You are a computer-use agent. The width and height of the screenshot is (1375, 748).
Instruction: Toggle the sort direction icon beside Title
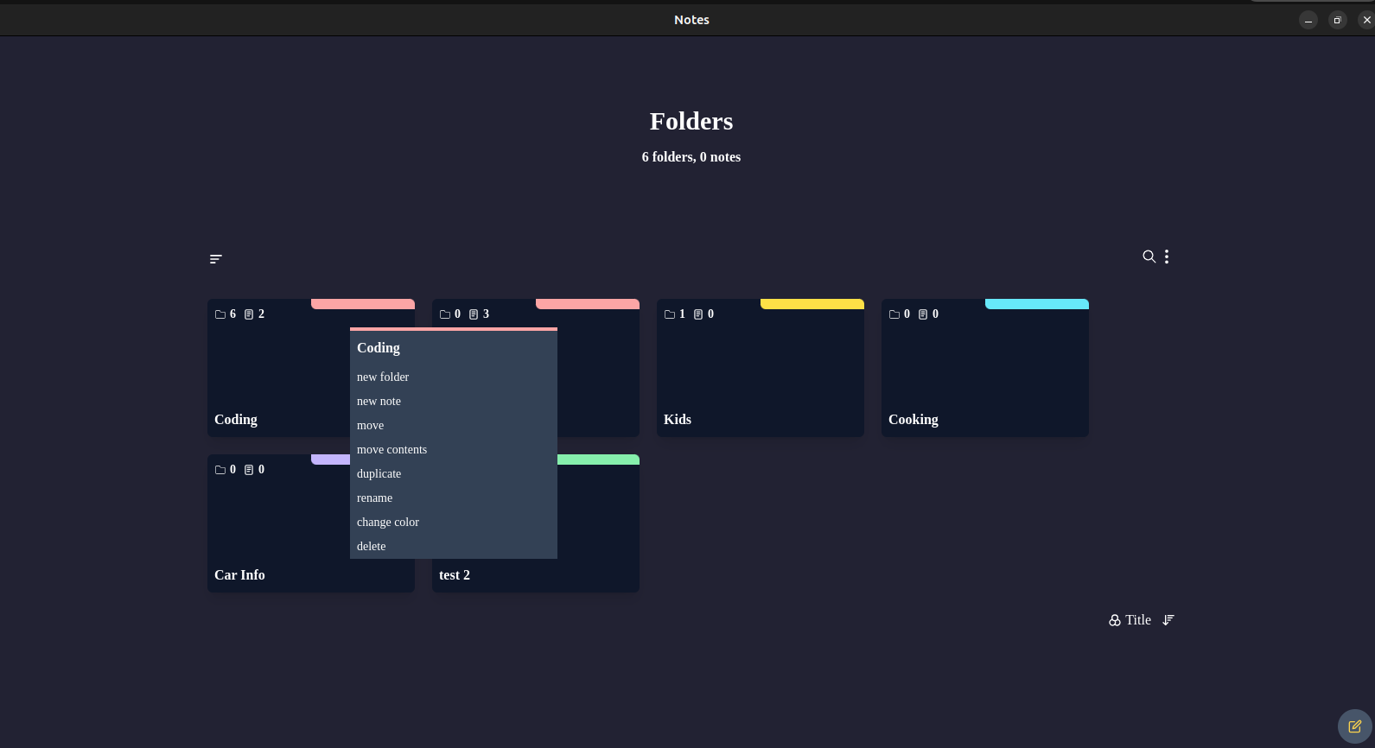(x=1168, y=620)
